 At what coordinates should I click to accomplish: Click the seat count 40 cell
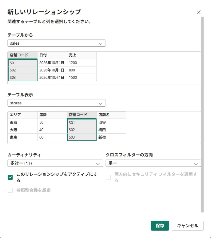click(52, 130)
